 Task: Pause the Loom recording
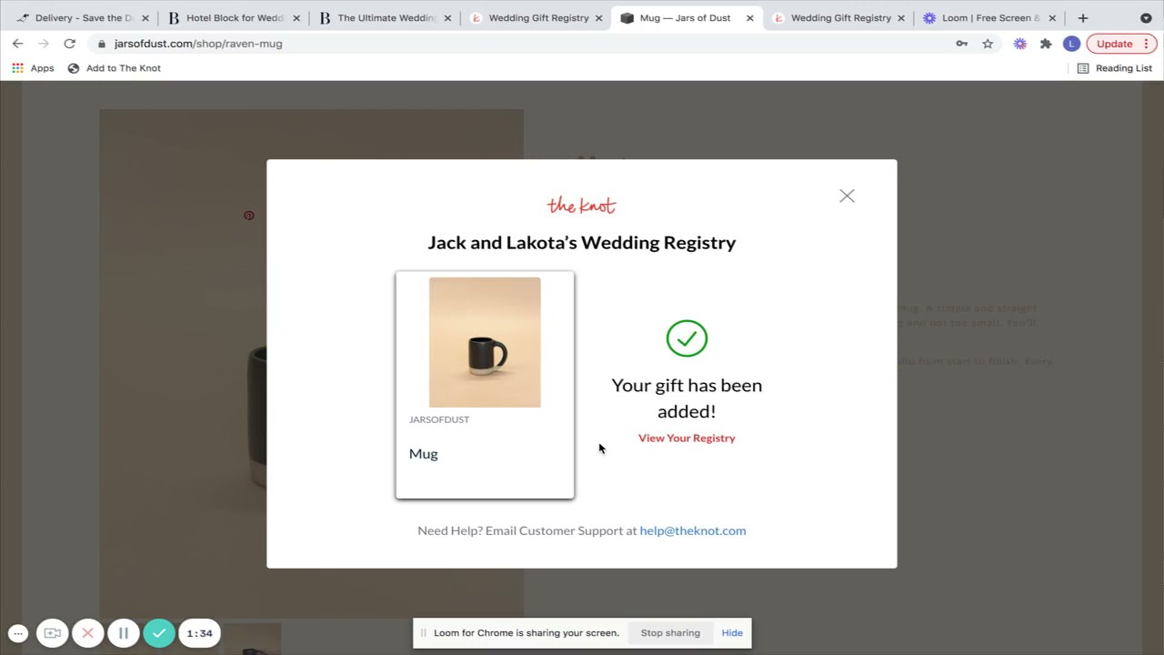pyautogui.click(x=124, y=633)
